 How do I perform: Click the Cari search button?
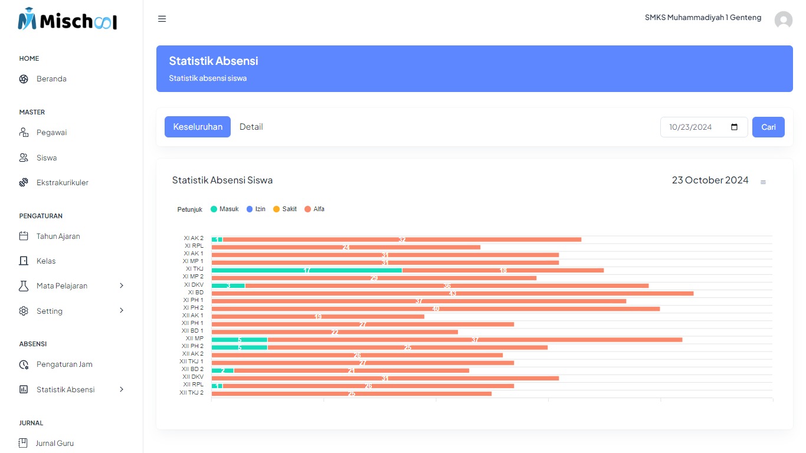tap(768, 127)
